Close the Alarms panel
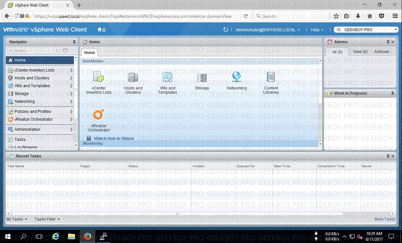The height and width of the screenshot is (243, 402). pyautogui.click(x=393, y=42)
